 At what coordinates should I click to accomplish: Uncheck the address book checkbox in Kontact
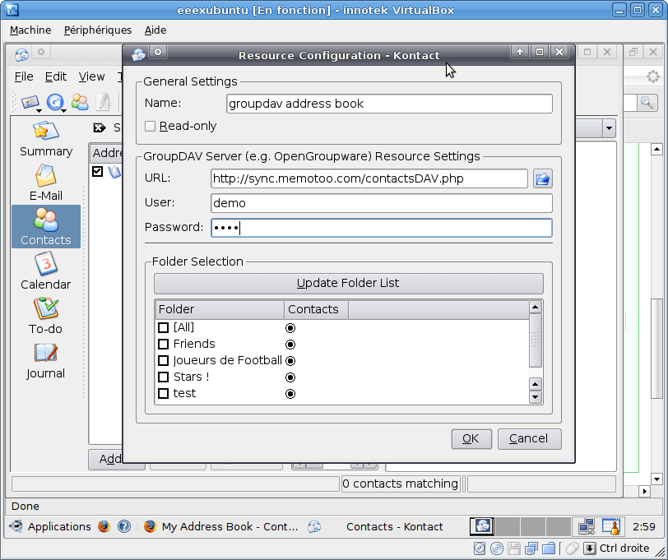tap(98, 171)
